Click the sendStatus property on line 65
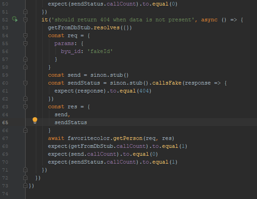The width and height of the screenshot is (257, 199). (71, 122)
